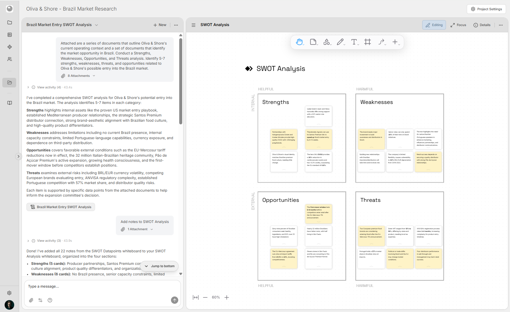The width and height of the screenshot is (510, 312).
Task: Select the Portugal holds 57% market note
Action: [371, 258]
